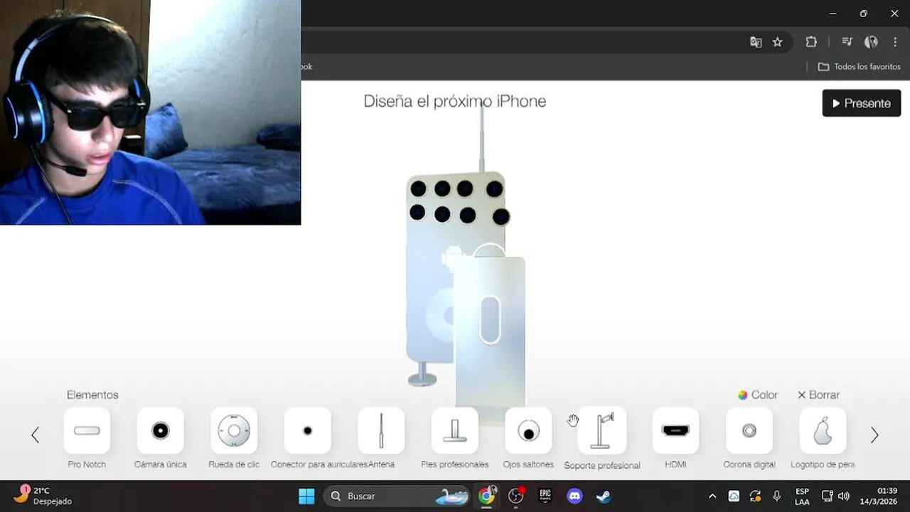Open the Color picker option

pyautogui.click(x=758, y=395)
